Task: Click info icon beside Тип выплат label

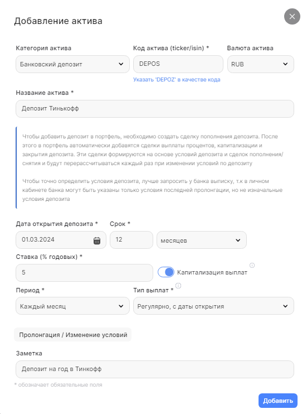Action: click(178, 286)
